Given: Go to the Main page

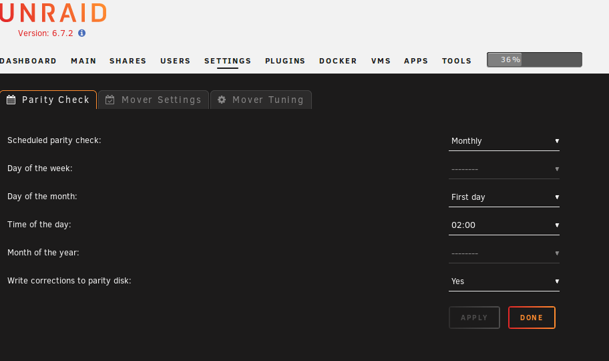Looking at the screenshot, I should pos(83,61).
